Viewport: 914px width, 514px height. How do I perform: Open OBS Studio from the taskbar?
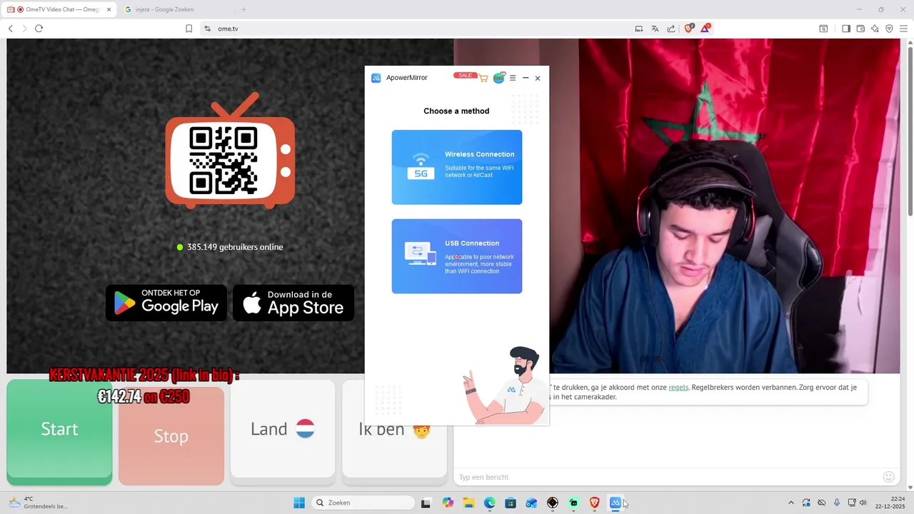coord(553,503)
